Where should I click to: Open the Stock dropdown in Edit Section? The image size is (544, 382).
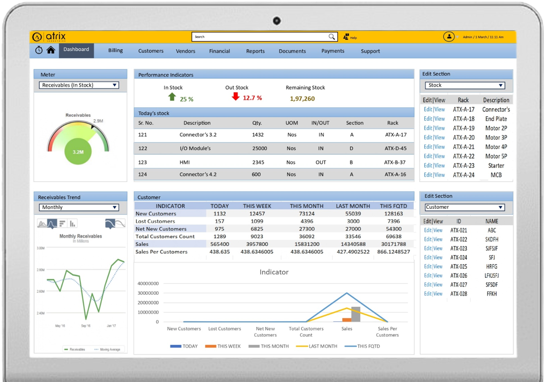(x=465, y=85)
